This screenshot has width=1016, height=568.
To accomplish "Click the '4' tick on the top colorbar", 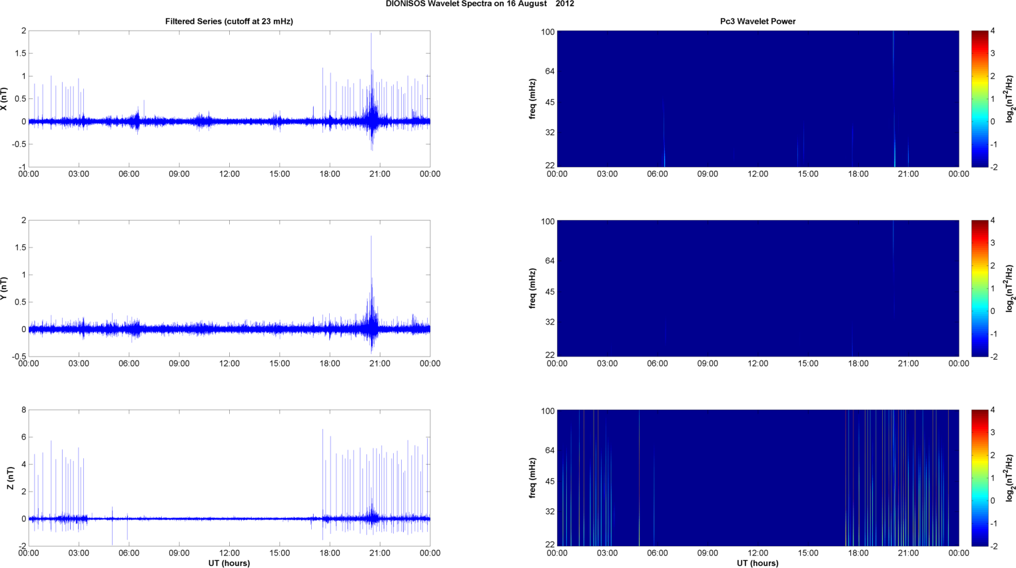I will point(993,31).
